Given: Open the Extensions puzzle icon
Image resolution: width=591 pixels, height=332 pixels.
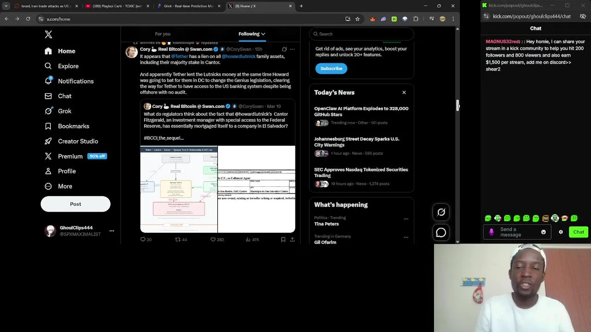Looking at the screenshot, I should tap(416, 19).
